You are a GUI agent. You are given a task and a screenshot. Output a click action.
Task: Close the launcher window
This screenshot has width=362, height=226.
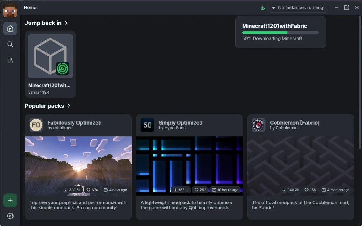point(357,8)
